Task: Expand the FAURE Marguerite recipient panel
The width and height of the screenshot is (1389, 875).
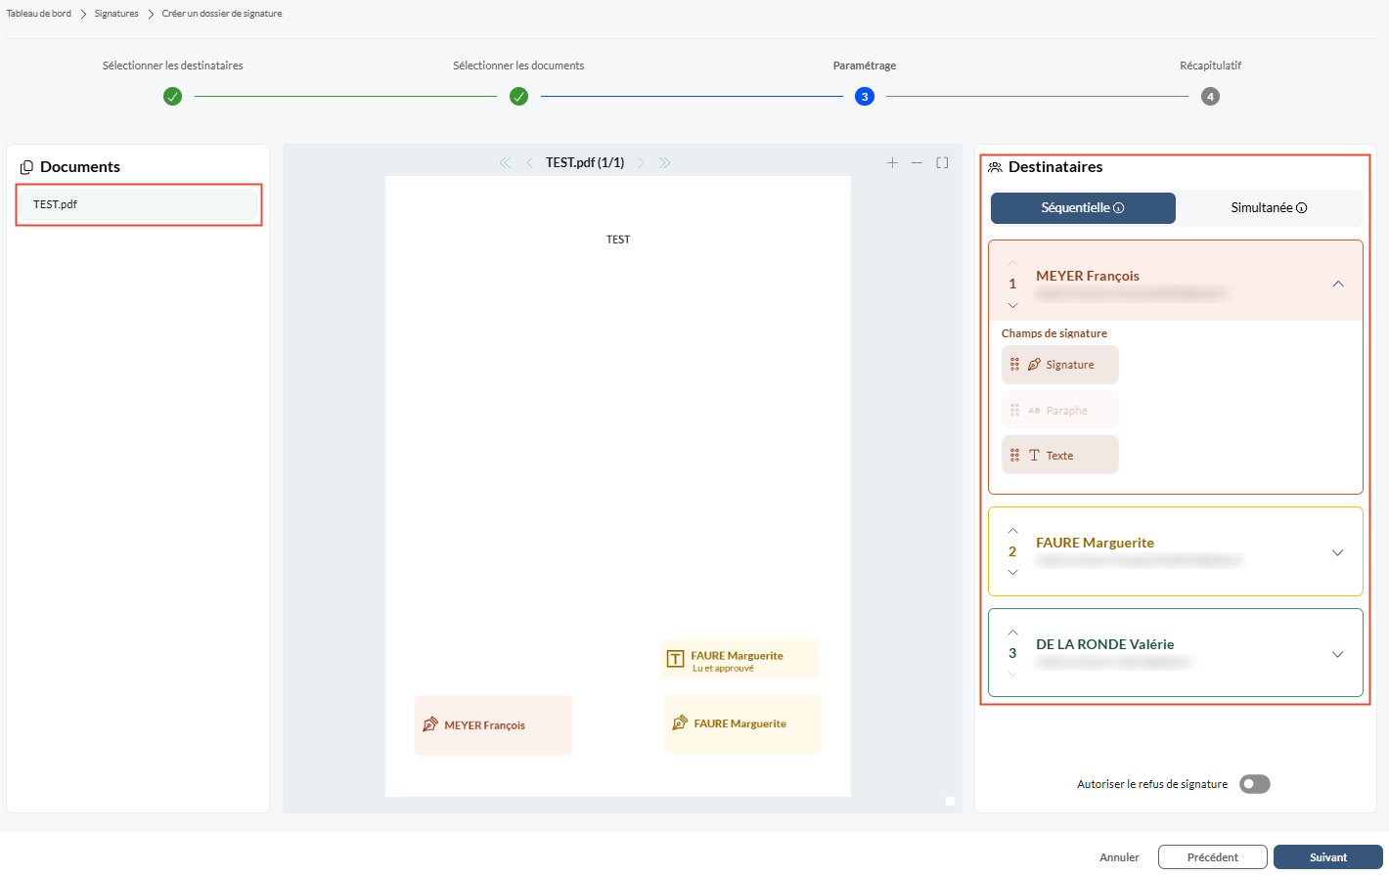Action: (1337, 552)
